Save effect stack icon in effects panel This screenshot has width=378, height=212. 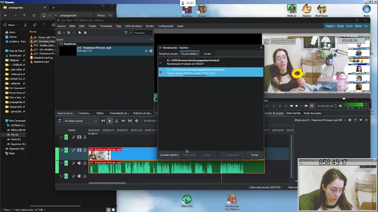click(x=350, y=120)
